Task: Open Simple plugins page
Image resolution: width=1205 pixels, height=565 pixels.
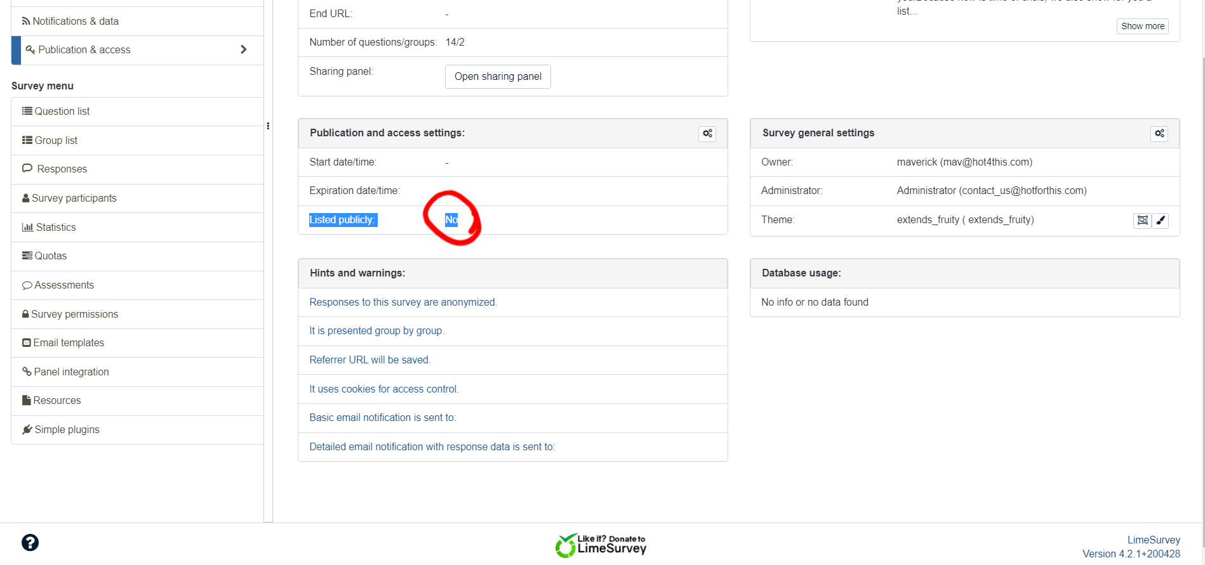Action: [137, 430]
